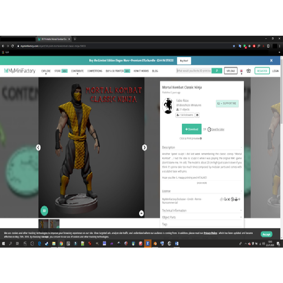
Task: Show the previous model image arrow
Action: [x=38, y=148]
